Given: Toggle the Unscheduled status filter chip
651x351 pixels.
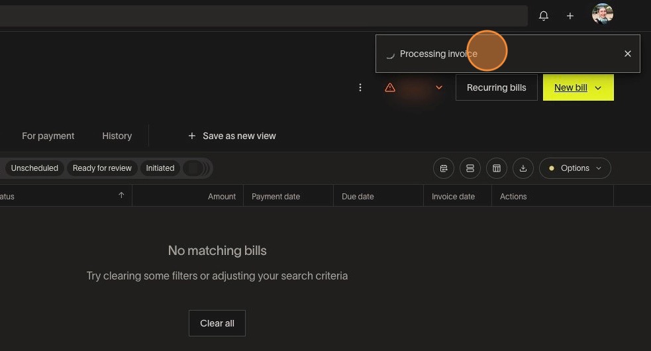Looking at the screenshot, I should (x=34, y=168).
